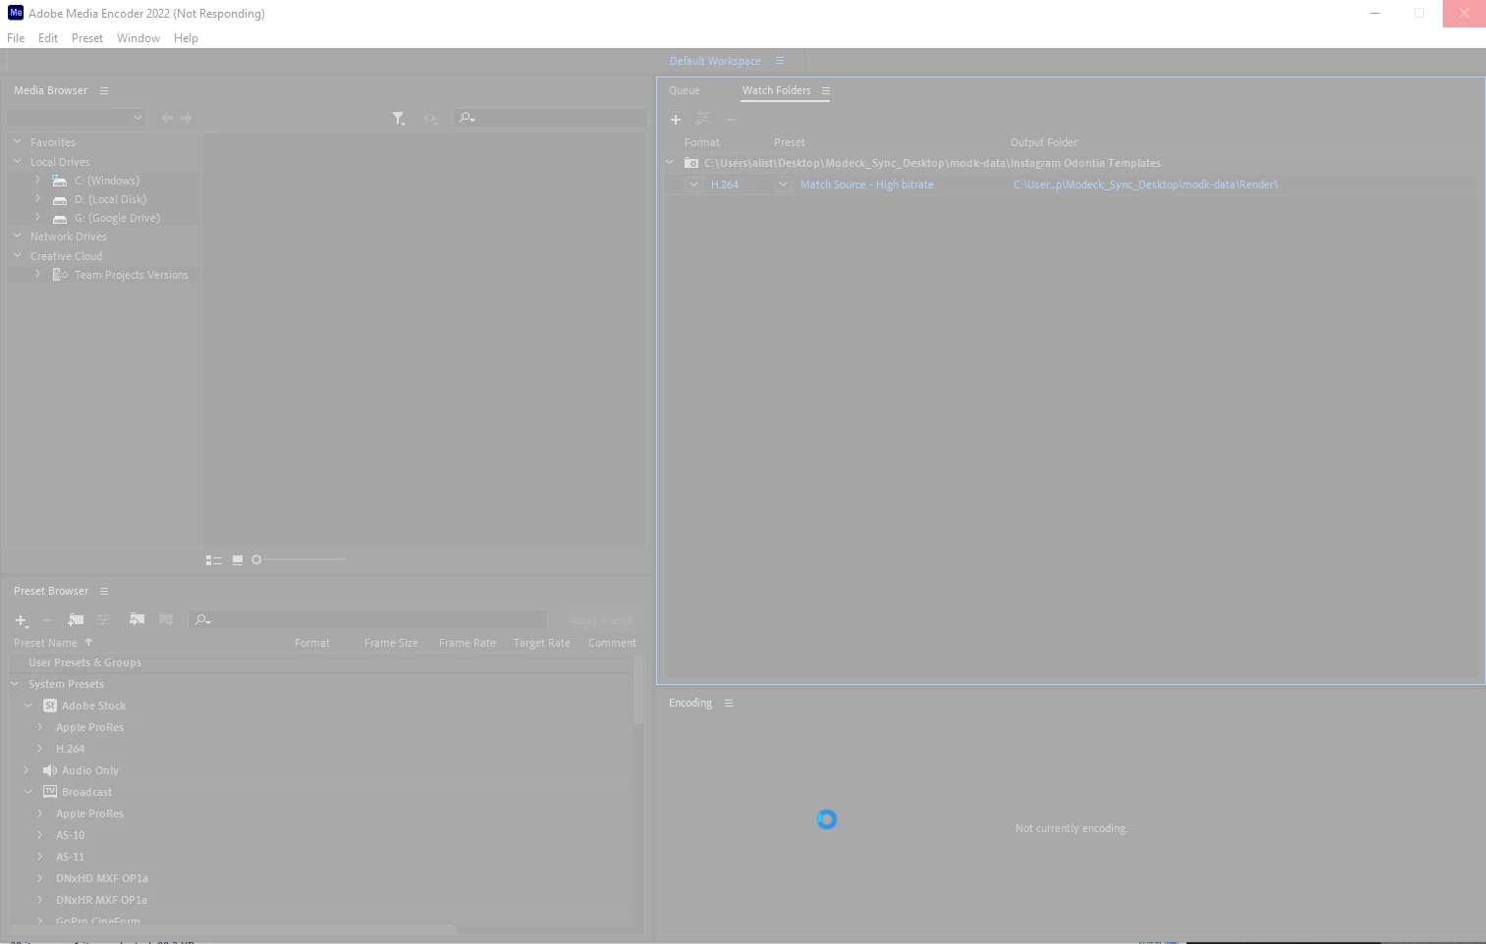Click the import presets icon
Screen dimensions: 1486x944
(x=137, y=620)
